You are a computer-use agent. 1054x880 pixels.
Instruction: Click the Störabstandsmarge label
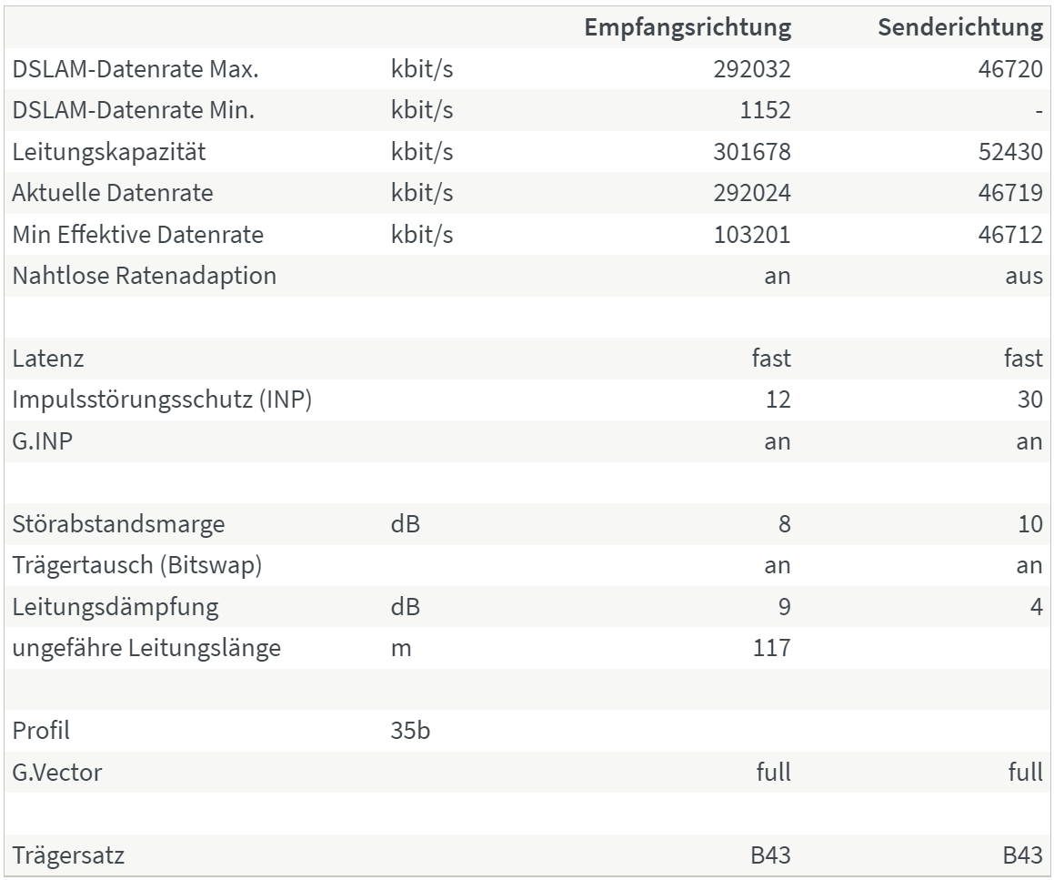pos(118,524)
